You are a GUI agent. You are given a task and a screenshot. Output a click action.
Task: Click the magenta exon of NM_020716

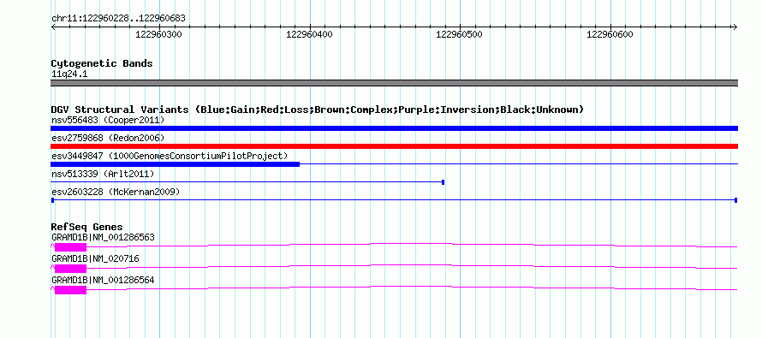pyautogui.click(x=70, y=269)
